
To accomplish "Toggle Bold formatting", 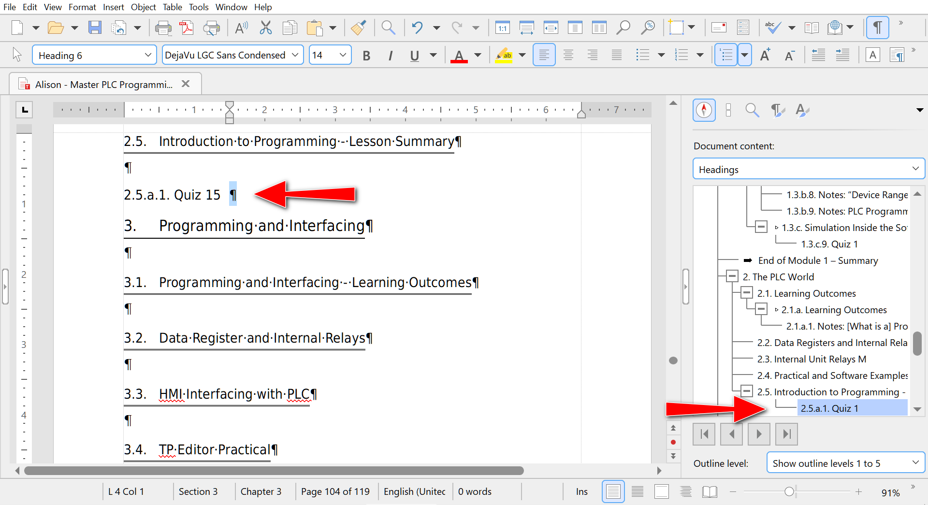I will (x=366, y=56).
